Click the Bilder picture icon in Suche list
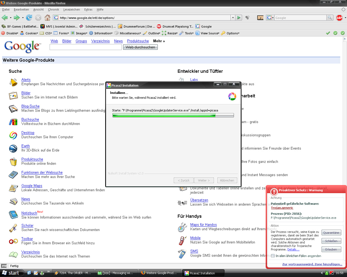Screen dimensions: 347x277 pos(13,95)
